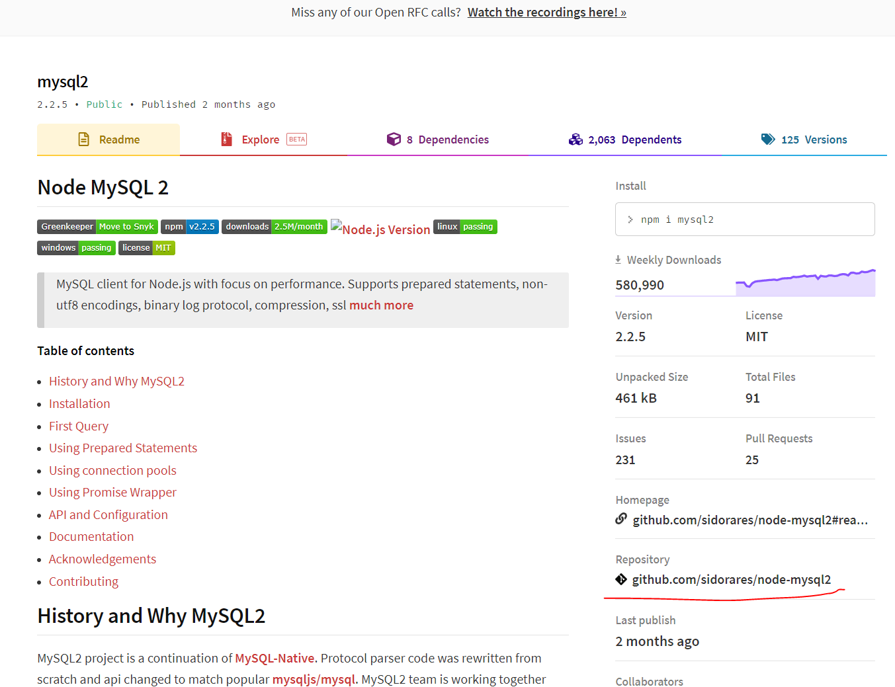This screenshot has height=687, width=895.
Task: Click the npm v2.2.5 badge
Action: [190, 226]
